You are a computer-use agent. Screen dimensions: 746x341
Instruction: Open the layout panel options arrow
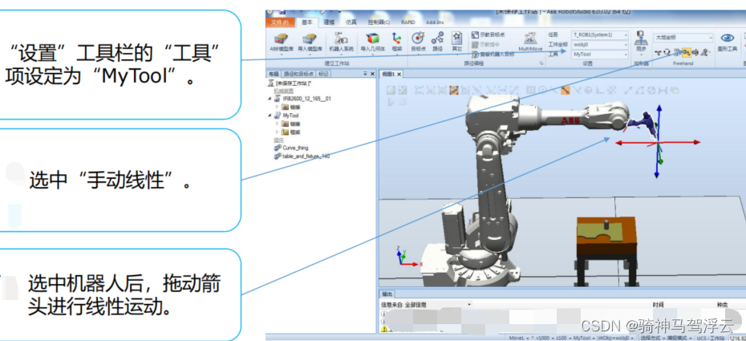click(x=366, y=74)
